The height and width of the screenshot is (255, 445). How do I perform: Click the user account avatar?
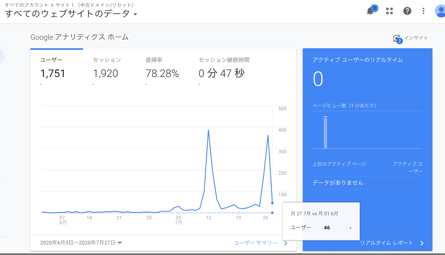pos(440,11)
